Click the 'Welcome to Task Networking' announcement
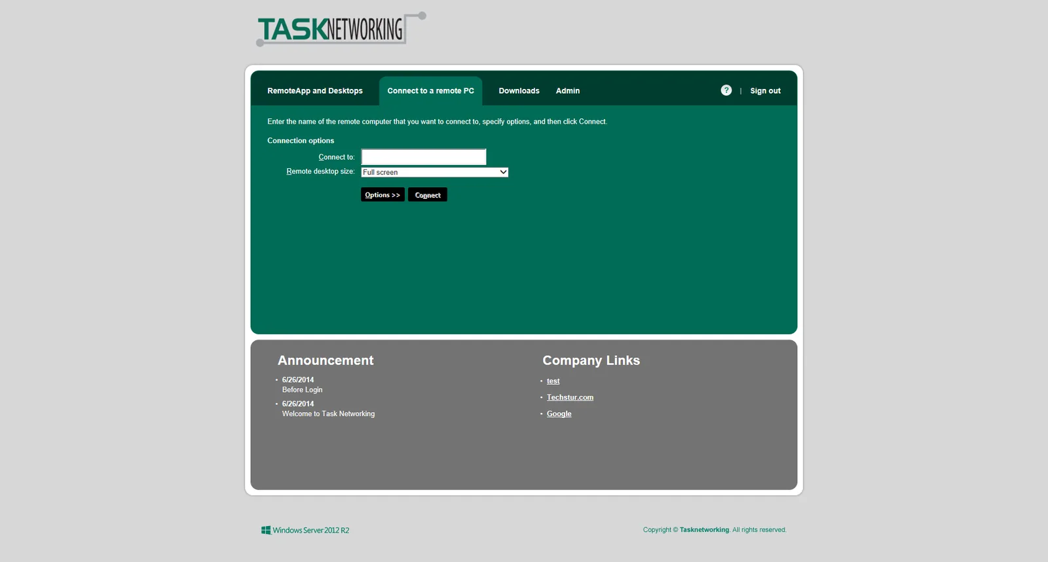The image size is (1048, 562). pyautogui.click(x=328, y=414)
